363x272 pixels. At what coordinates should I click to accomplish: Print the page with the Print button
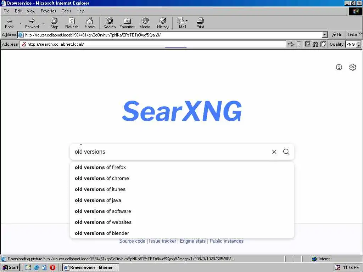point(200,23)
